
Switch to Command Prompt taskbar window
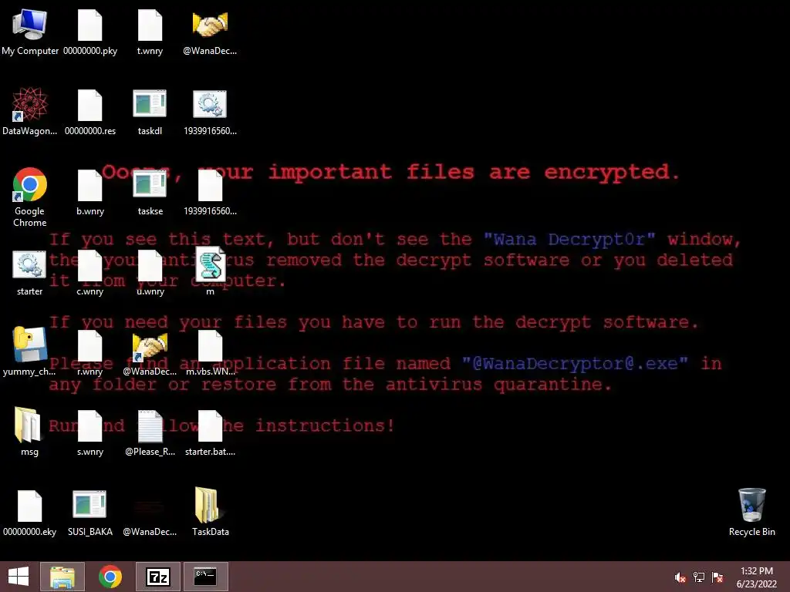click(x=205, y=577)
